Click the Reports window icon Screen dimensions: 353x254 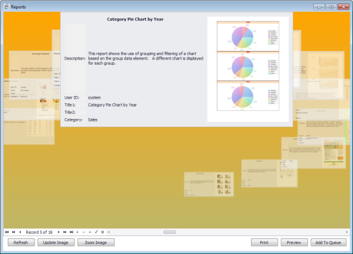point(7,7)
